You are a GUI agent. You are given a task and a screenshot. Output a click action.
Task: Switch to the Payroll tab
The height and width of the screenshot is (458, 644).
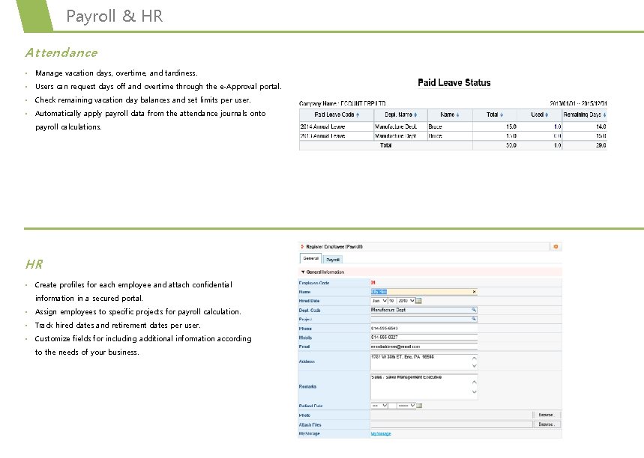[x=333, y=260]
